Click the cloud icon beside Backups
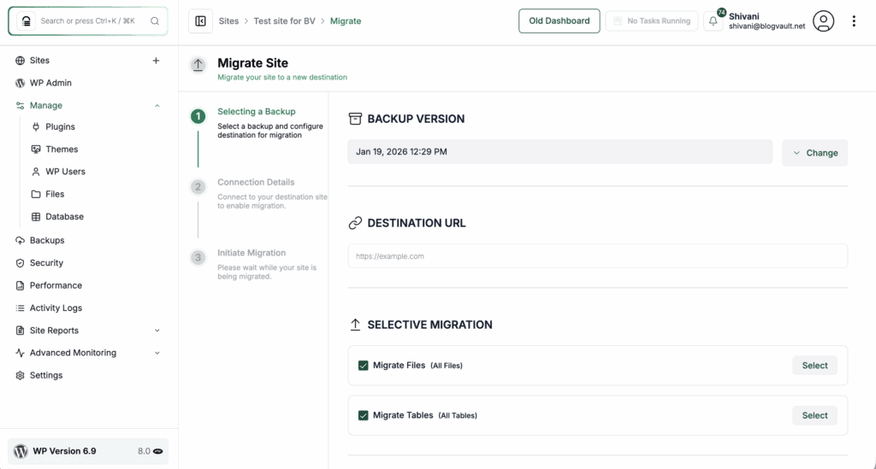The height and width of the screenshot is (469, 876). (21, 240)
